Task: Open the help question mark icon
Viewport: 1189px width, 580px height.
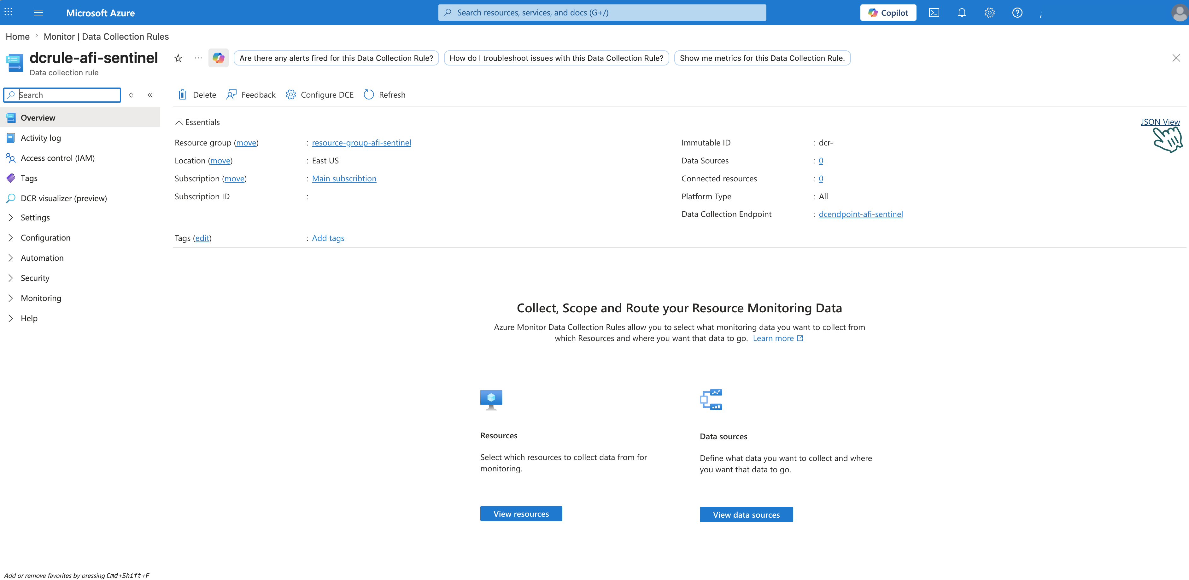Action: pyautogui.click(x=1017, y=13)
